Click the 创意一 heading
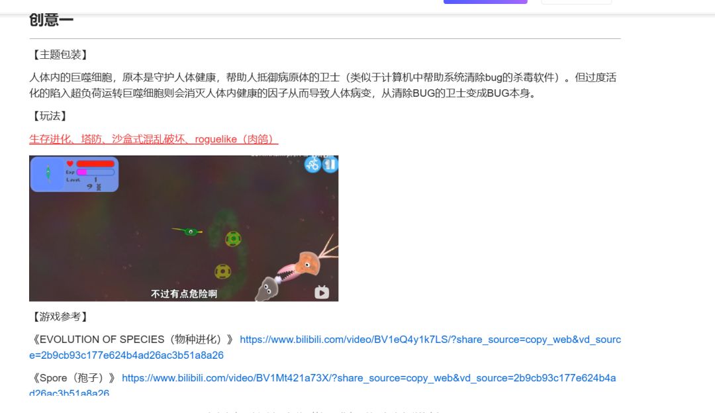This screenshot has width=715, height=413. click(x=51, y=20)
